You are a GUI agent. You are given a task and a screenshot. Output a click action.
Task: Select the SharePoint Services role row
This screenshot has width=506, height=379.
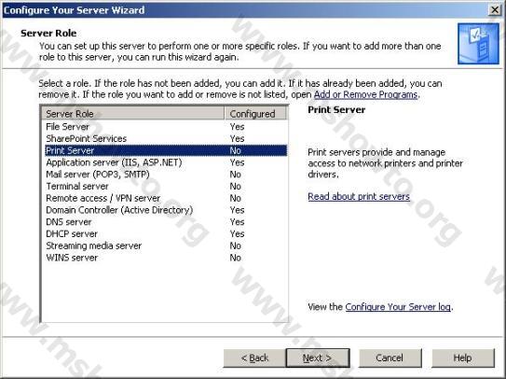pyautogui.click(x=166, y=139)
